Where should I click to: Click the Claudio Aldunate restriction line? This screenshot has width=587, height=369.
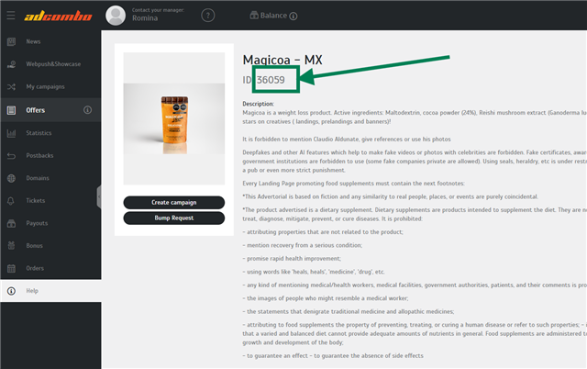pyautogui.click(x=347, y=139)
